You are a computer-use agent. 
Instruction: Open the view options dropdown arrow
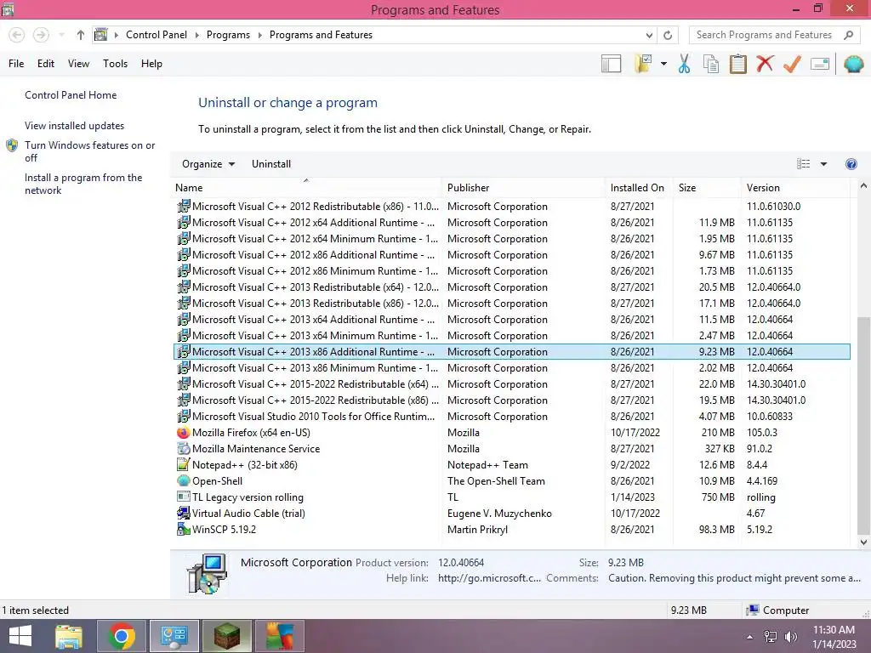point(823,164)
